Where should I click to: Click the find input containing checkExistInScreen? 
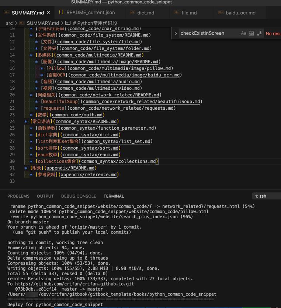click(x=208, y=33)
